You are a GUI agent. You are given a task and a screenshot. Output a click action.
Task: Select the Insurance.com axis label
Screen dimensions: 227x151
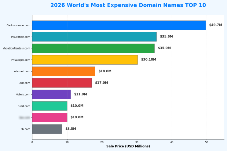pyautogui.click(x=21, y=37)
